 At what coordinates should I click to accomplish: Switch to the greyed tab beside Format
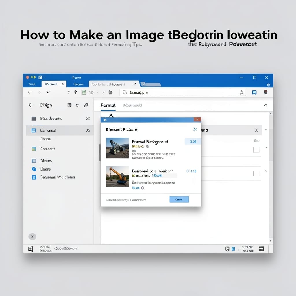click(x=132, y=105)
